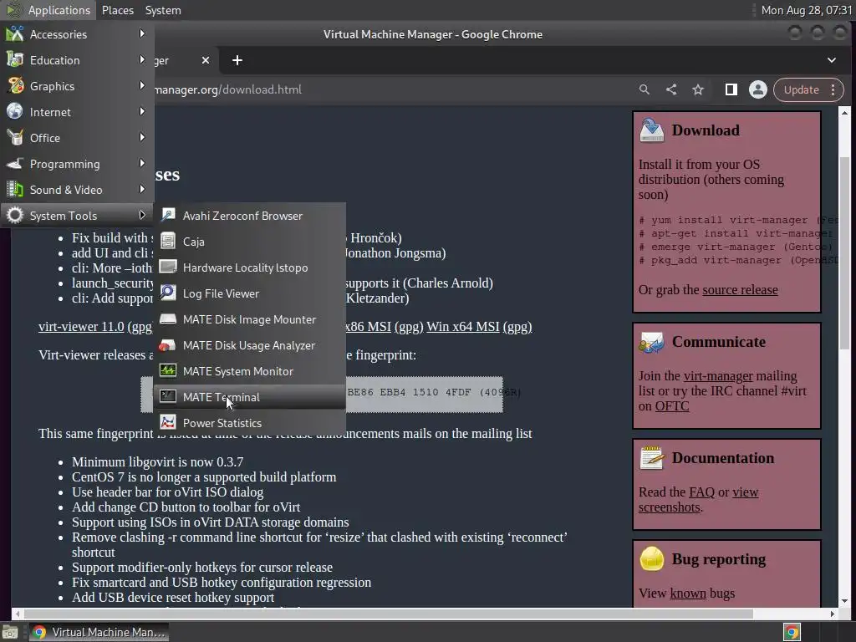This screenshot has height=642, width=856.
Task: Open the System menu in top panel
Action: pos(163,10)
